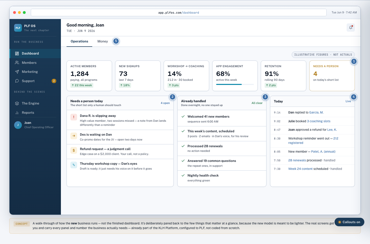The image size is (370, 244).
Task: Open Marketing in the sidebar
Action: (x=35, y=72)
